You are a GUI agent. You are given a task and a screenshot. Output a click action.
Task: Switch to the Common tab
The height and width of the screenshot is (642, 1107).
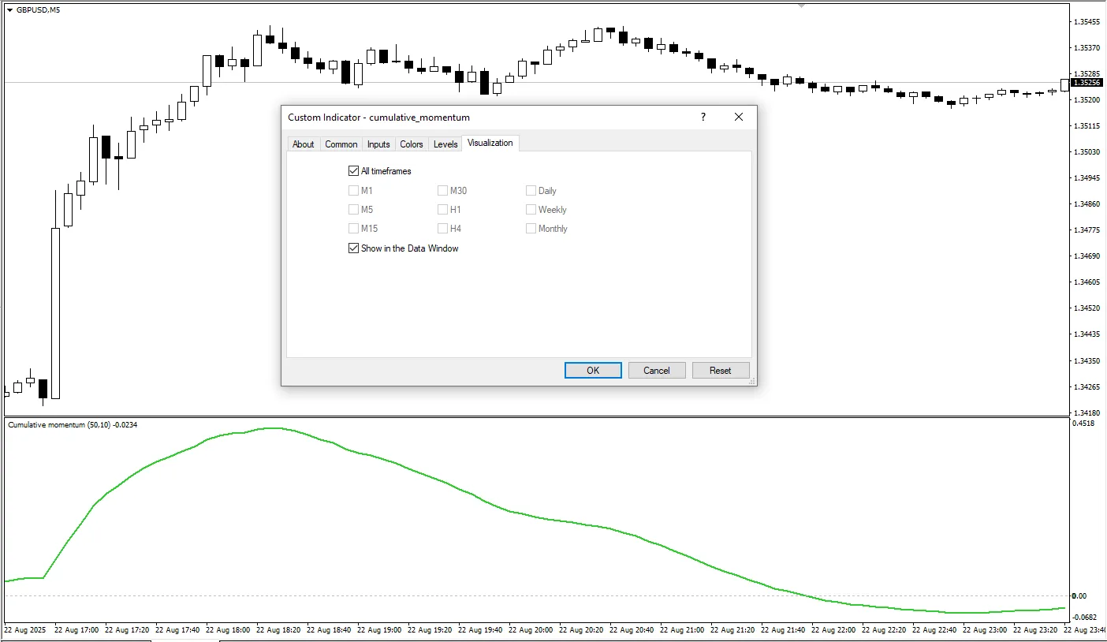[341, 144]
